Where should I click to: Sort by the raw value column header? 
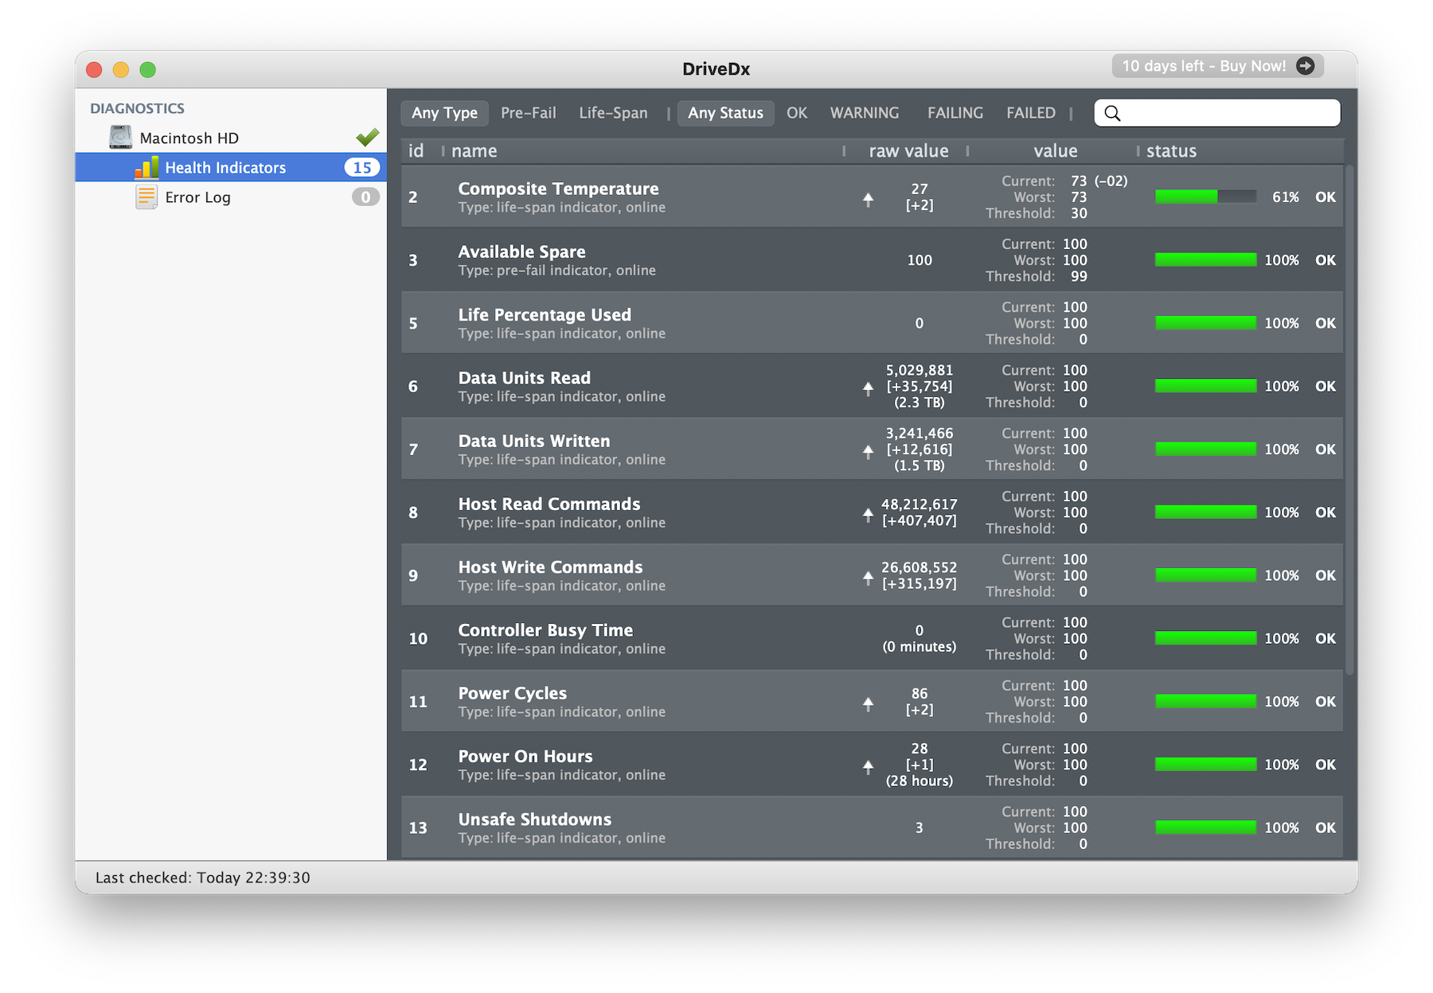(908, 150)
